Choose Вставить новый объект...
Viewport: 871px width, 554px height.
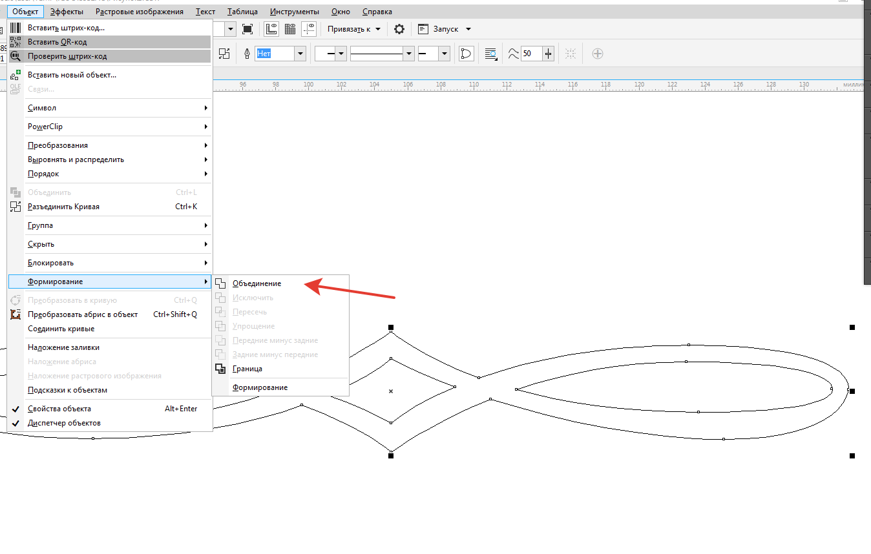110,75
